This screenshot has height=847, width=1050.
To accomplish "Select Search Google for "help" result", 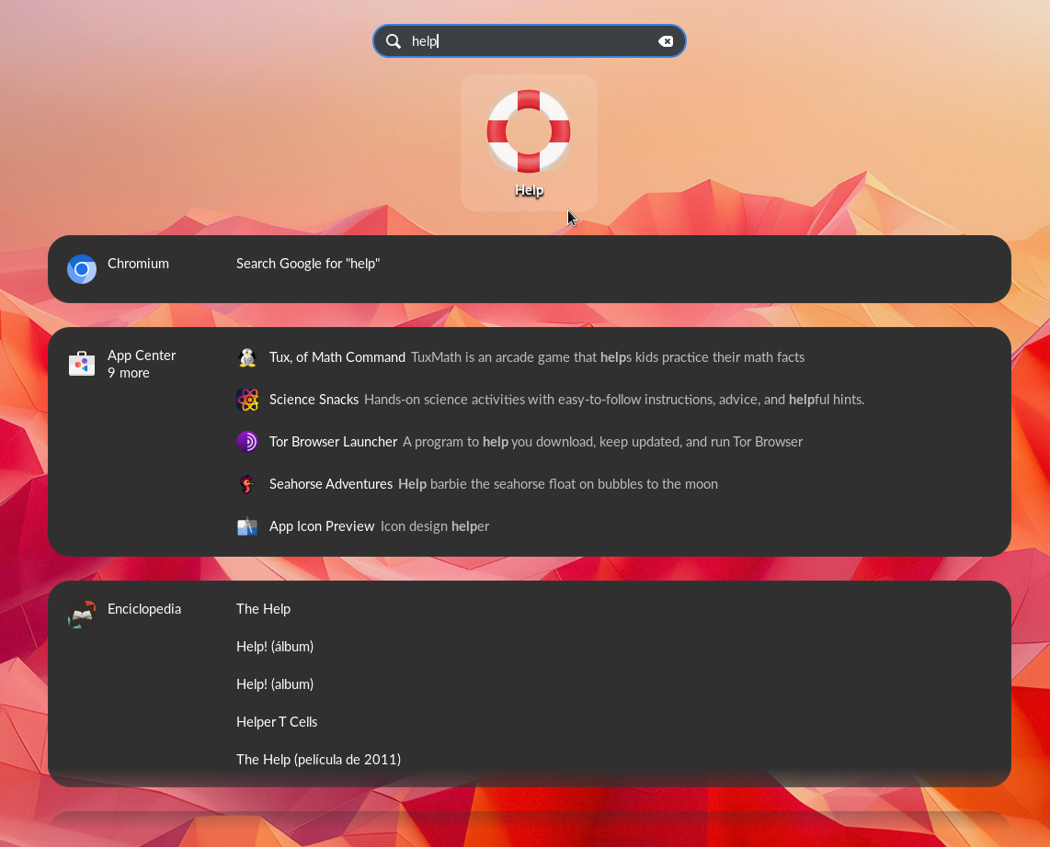I will pos(308,264).
